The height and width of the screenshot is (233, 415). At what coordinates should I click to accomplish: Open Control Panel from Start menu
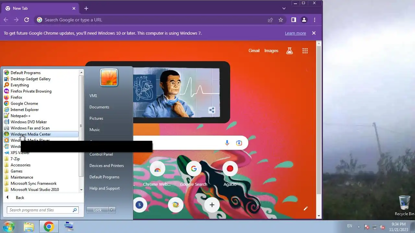tap(101, 154)
